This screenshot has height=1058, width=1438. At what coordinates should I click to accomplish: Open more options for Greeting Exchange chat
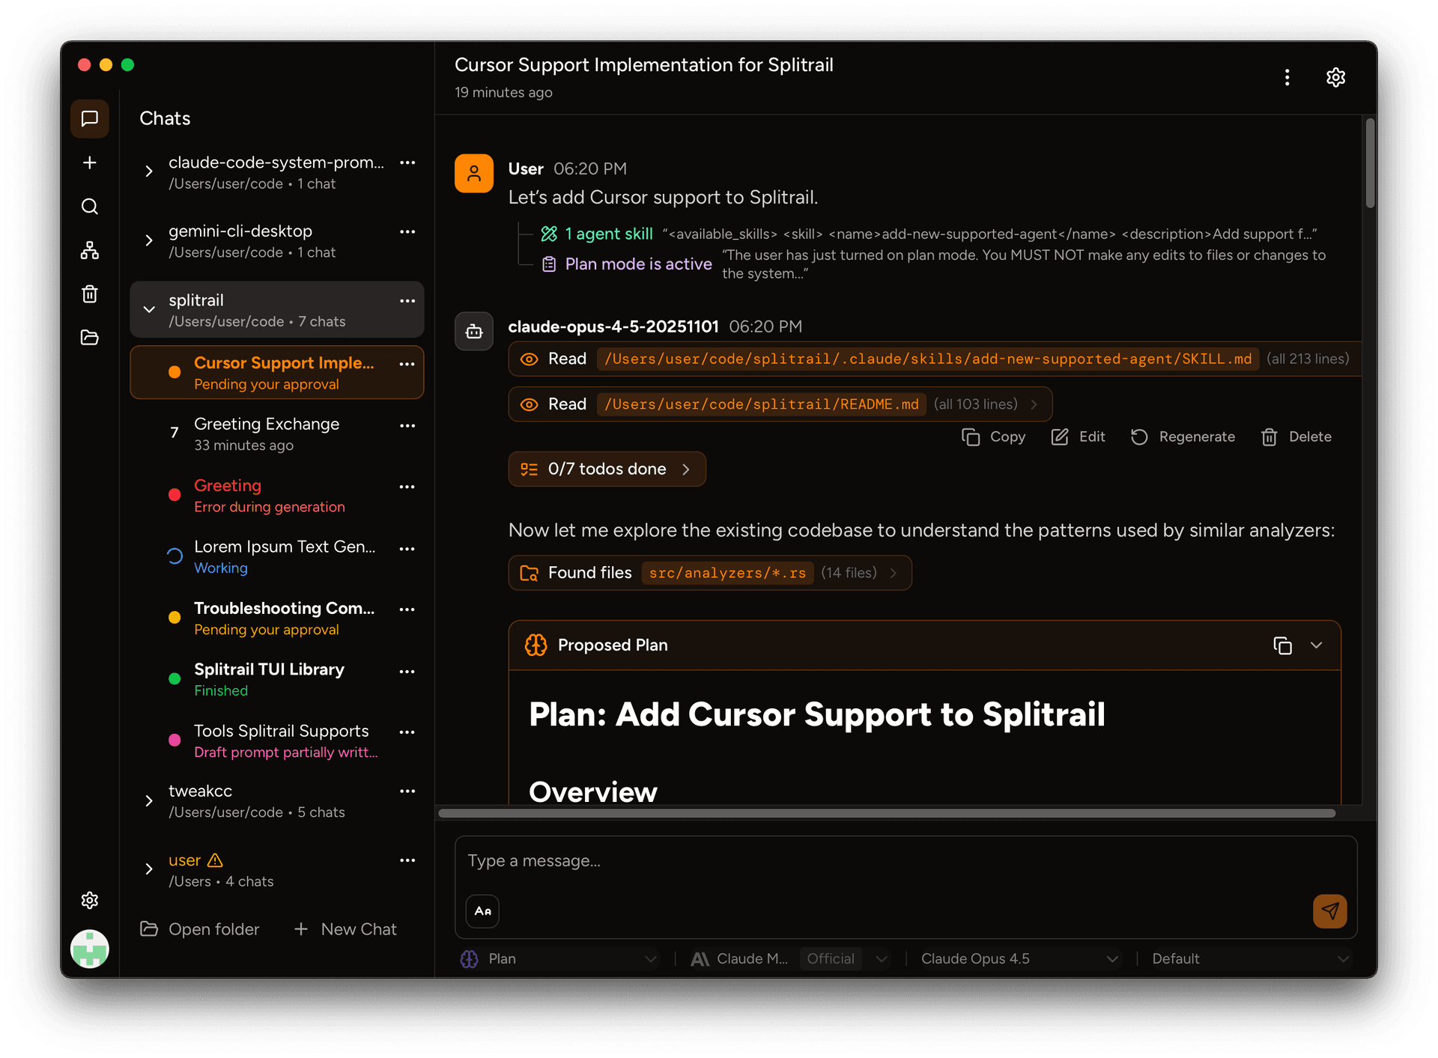click(407, 425)
